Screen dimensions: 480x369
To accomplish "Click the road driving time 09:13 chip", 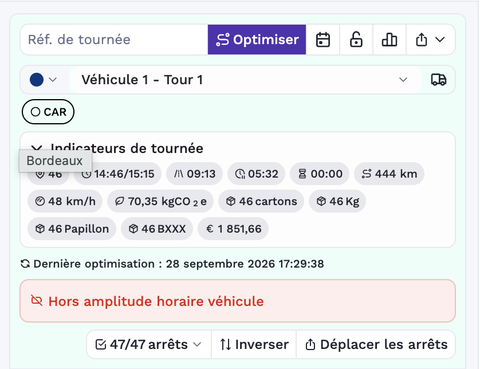I will point(194,174).
